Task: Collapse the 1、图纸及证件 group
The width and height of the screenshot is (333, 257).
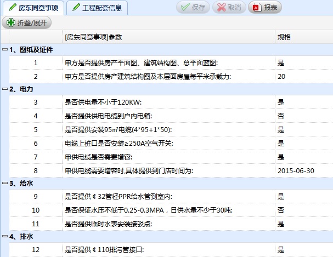Action: 5,50
